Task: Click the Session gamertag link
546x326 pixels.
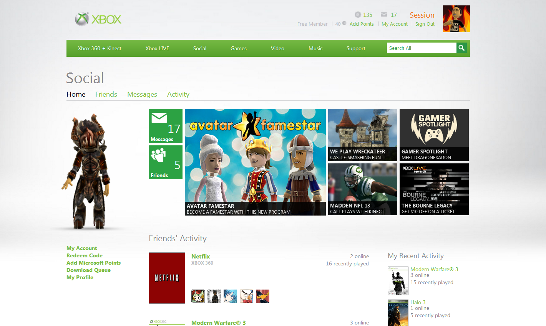Action: (x=422, y=15)
